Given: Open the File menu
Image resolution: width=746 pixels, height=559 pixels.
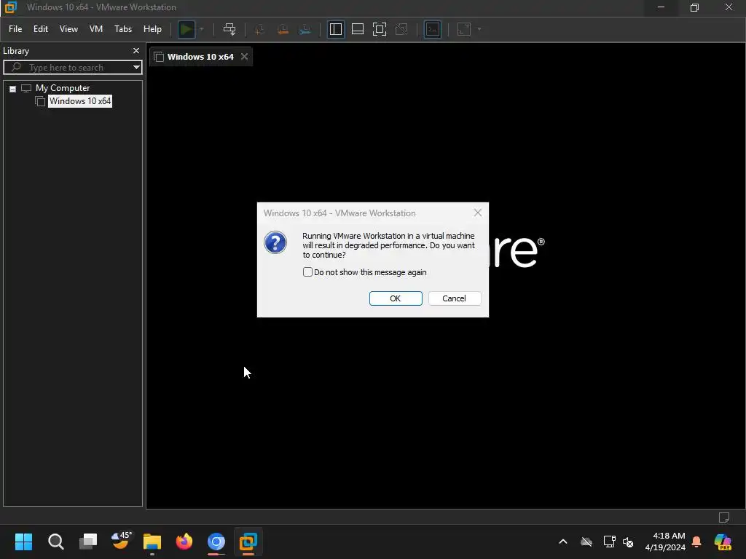Looking at the screenshot, I should tap(15, 29).
